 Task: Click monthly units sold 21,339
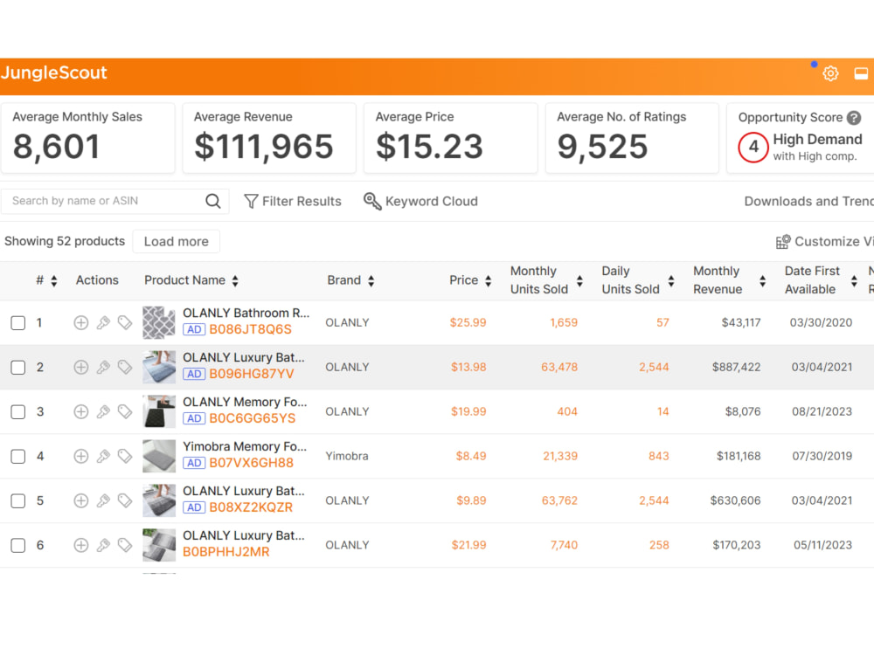[560, 456]
